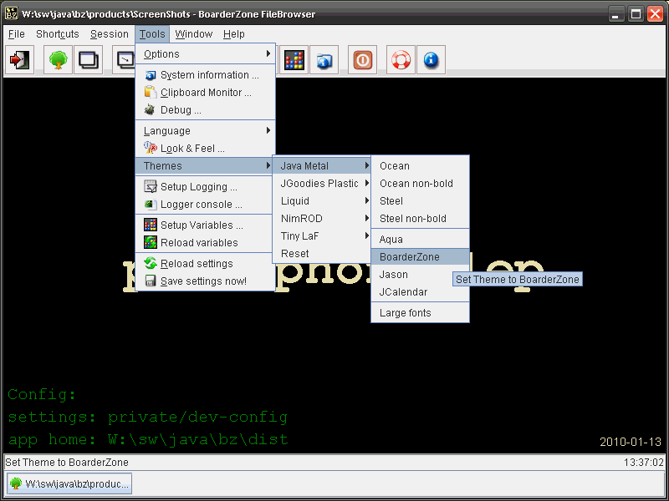Click the green tree toolbar icon
Screen dimensions: 669x501
pyautogui.click(x=58, y=60)
